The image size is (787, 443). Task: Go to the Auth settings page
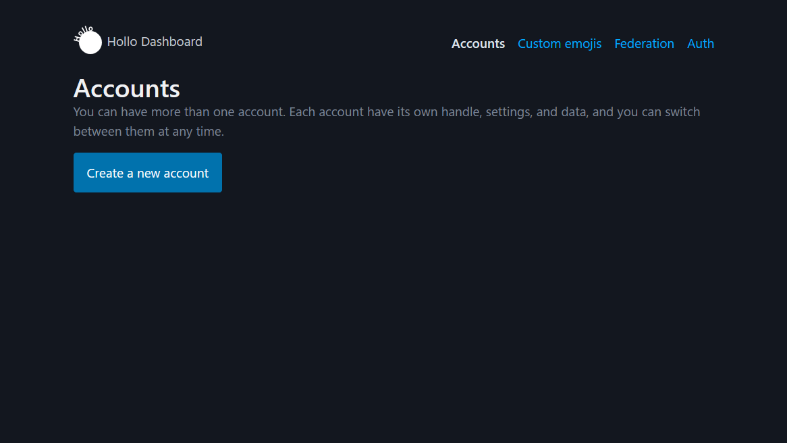coord(700,44)
